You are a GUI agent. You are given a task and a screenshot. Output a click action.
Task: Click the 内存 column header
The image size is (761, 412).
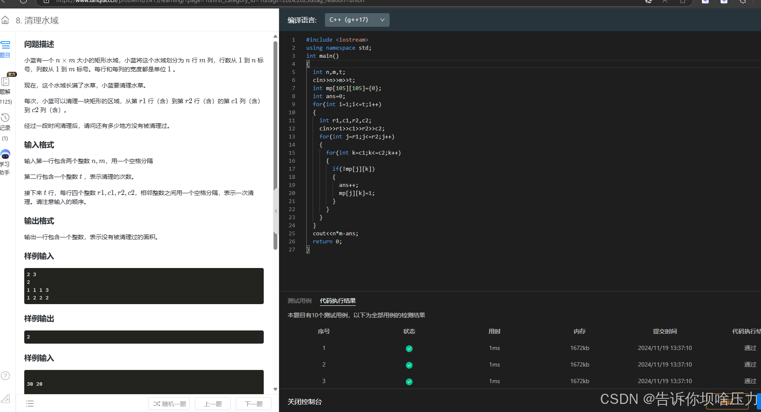pos(580,331)
